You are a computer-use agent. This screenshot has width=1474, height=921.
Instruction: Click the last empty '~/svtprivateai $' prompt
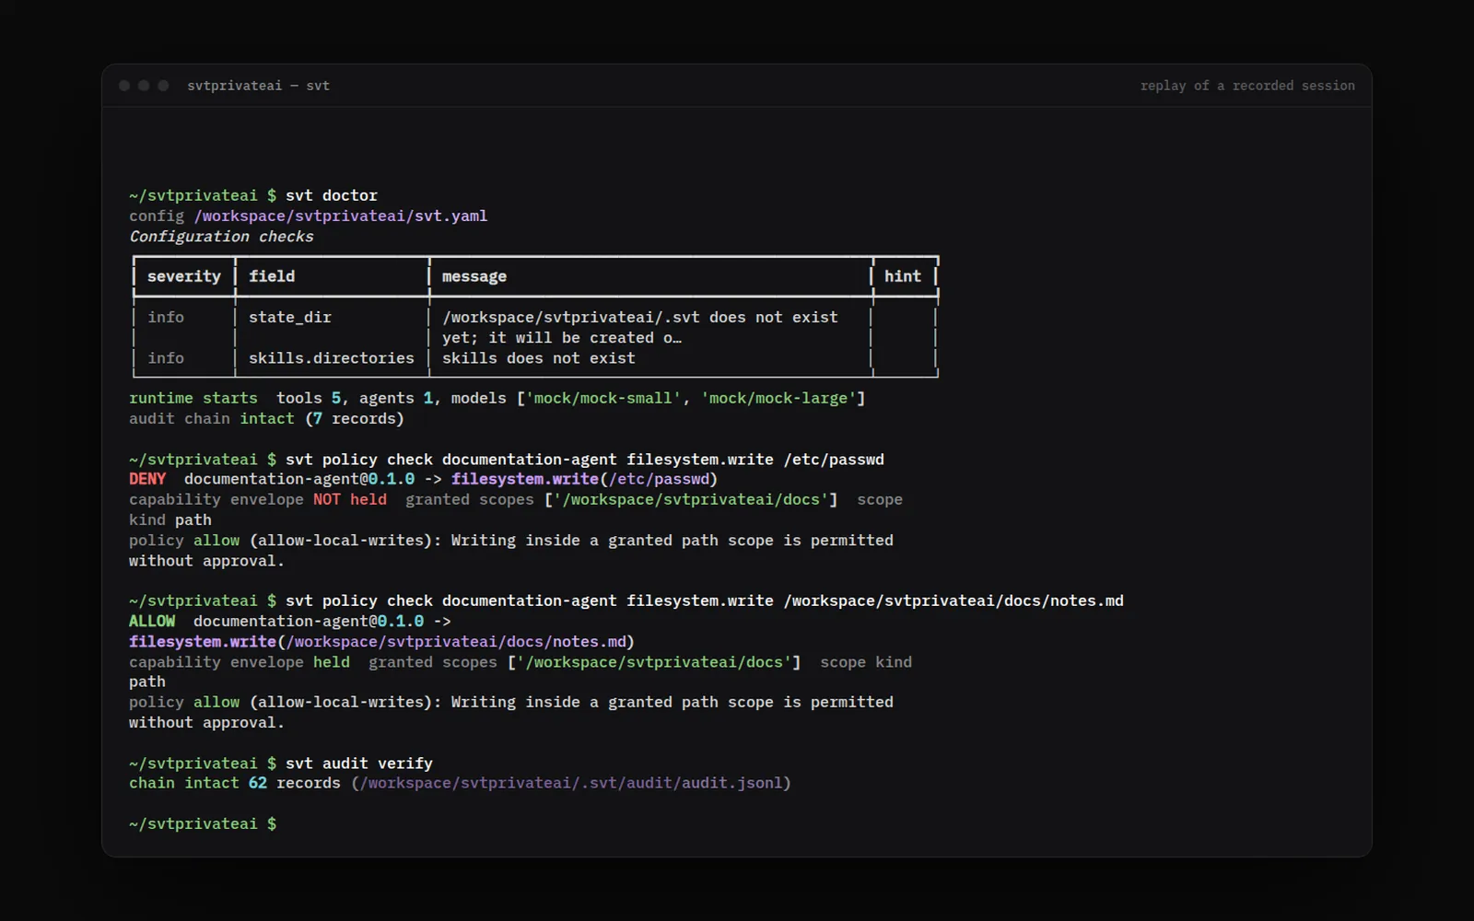[203, 823]
